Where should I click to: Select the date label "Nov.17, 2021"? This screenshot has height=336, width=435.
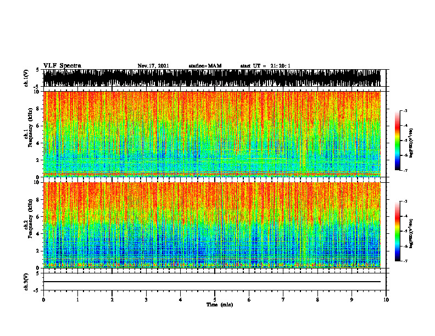click(153, 66)
